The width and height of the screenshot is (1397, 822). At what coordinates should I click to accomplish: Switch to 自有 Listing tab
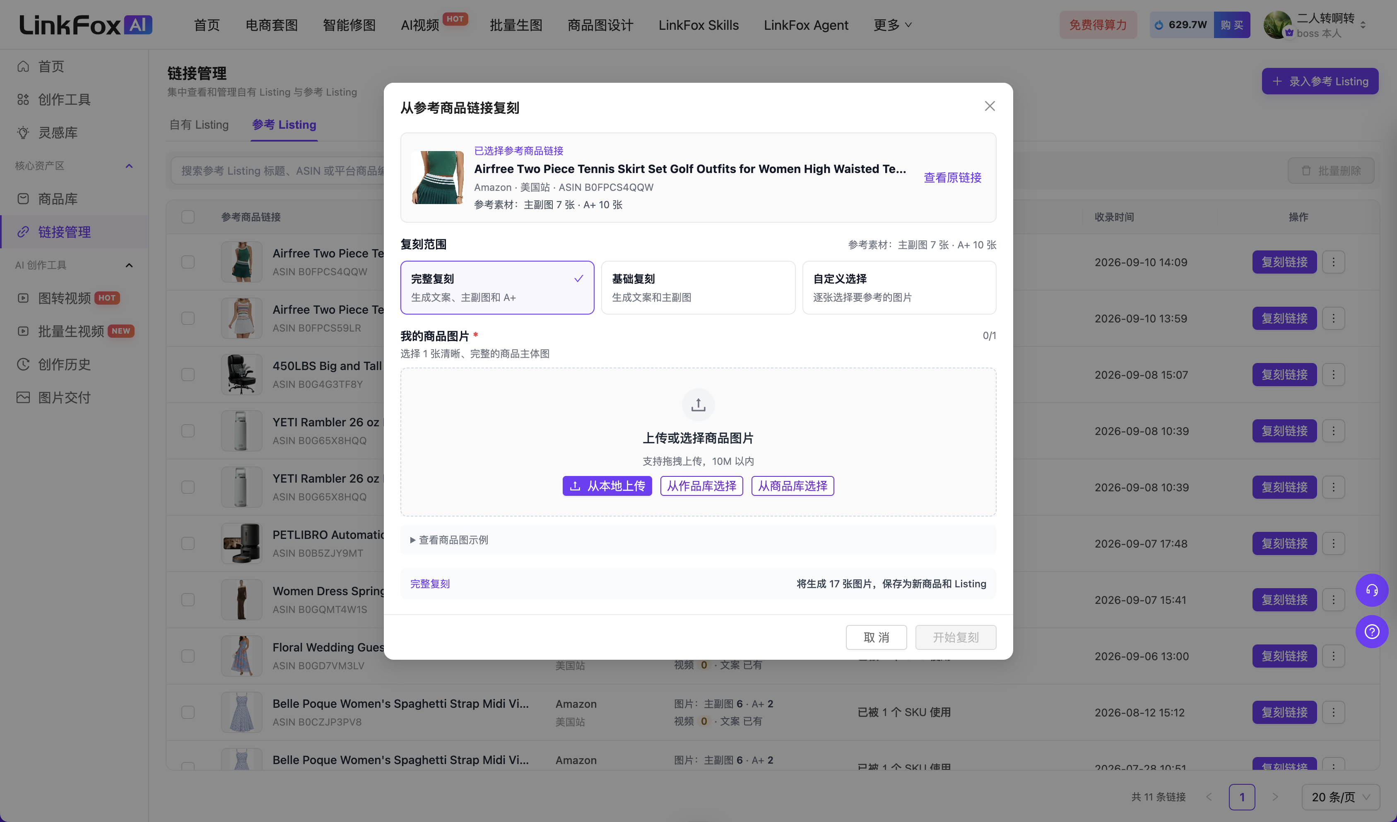(199, 125)
